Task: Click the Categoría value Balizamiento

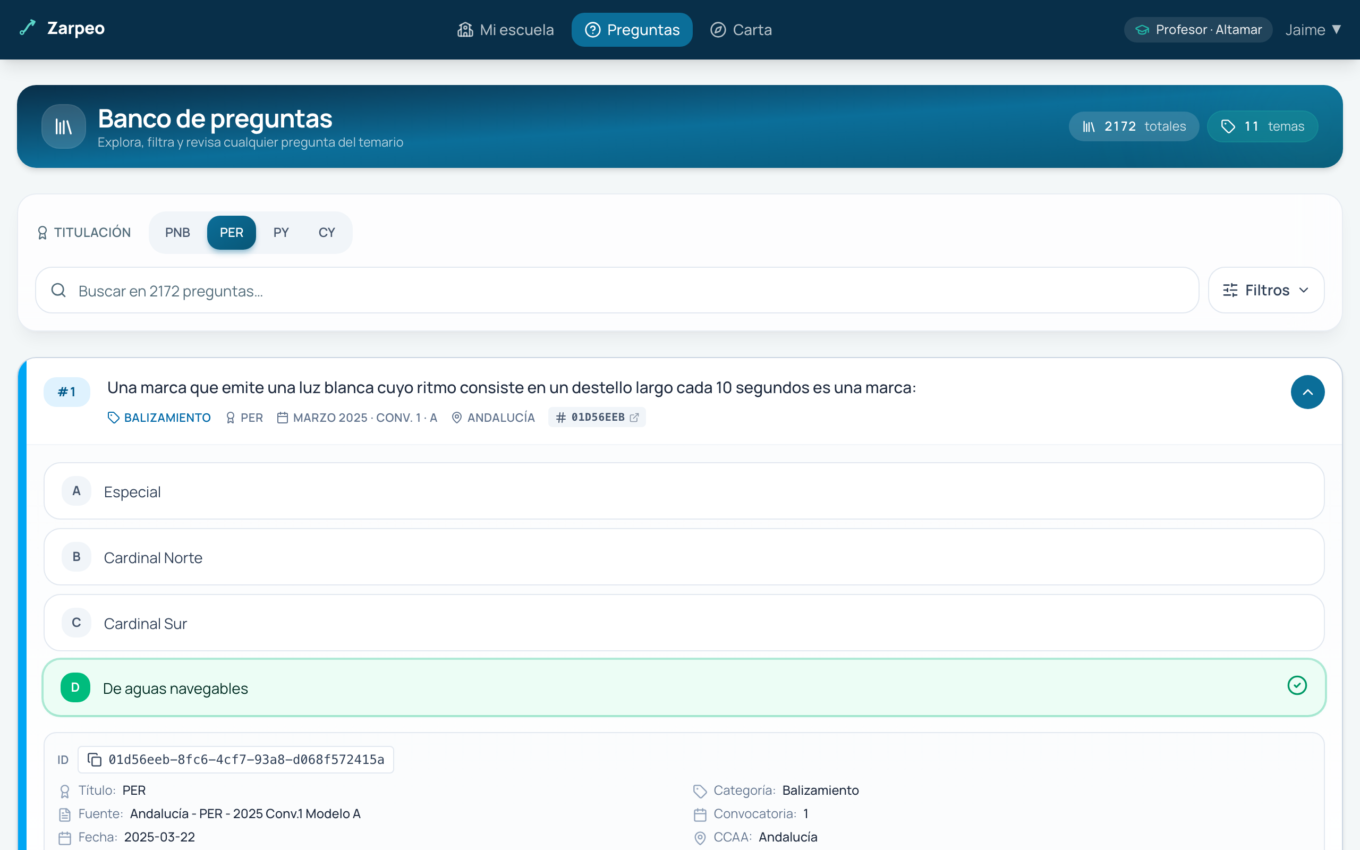Action: click(820, 790)
